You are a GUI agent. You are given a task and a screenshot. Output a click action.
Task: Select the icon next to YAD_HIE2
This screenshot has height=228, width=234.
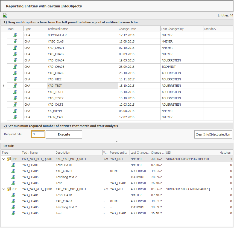[x=15, y=79]
